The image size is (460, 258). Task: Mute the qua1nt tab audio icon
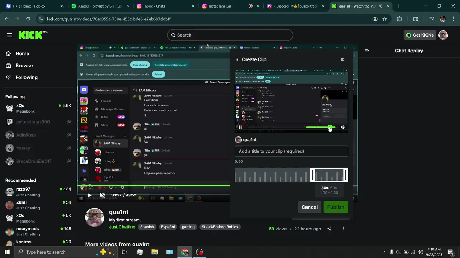pyautogui.click(x=381, y=6)
